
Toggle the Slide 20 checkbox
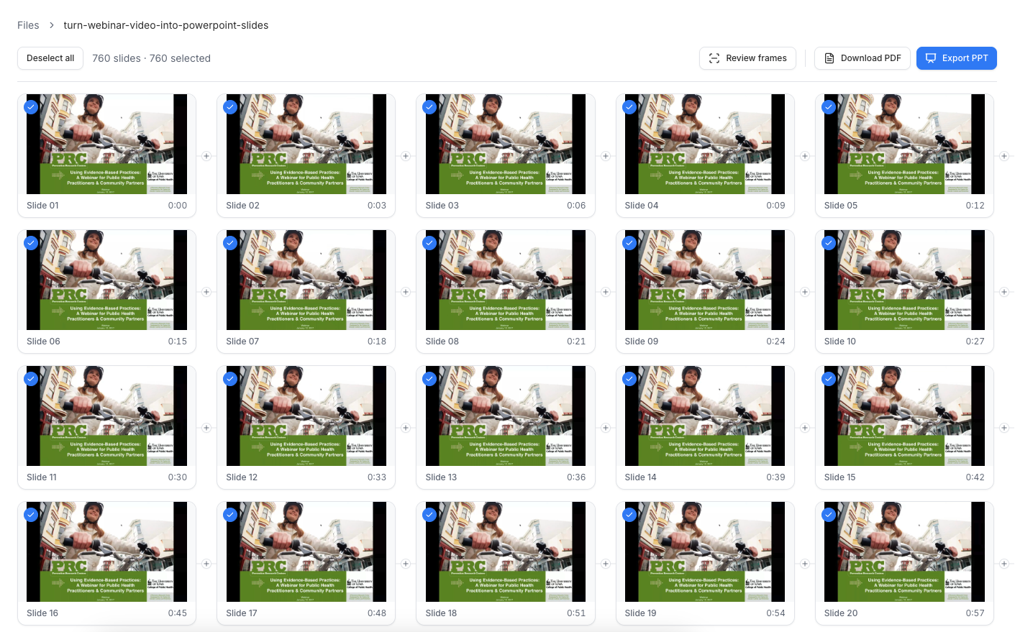coord(829,515)
